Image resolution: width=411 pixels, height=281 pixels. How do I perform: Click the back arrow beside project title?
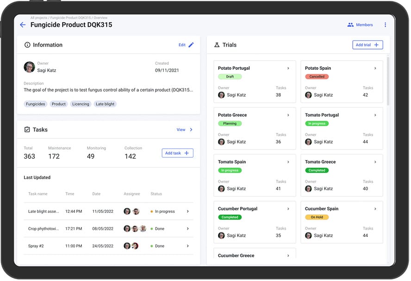click(x=23, y=25)
